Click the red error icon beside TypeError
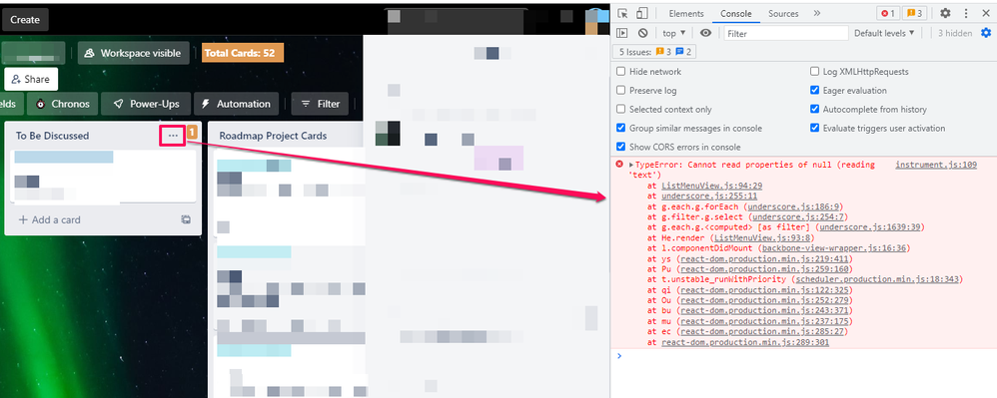997x398 pixels. coord(619,165)
